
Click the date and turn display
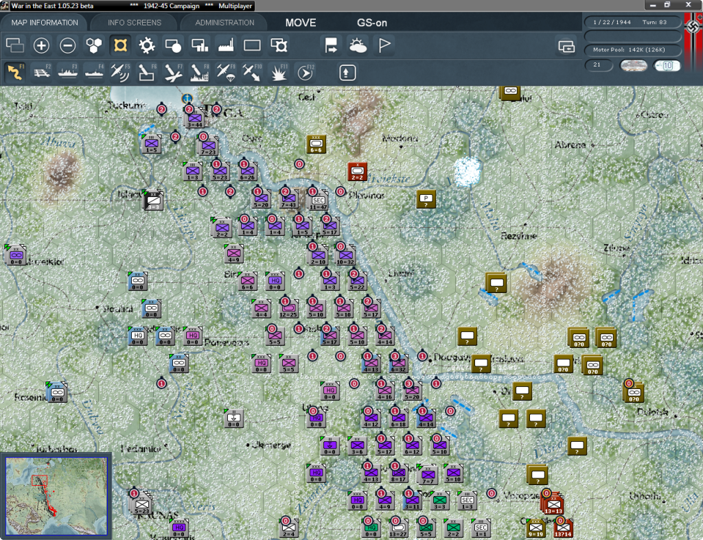(x=632, y=22)
